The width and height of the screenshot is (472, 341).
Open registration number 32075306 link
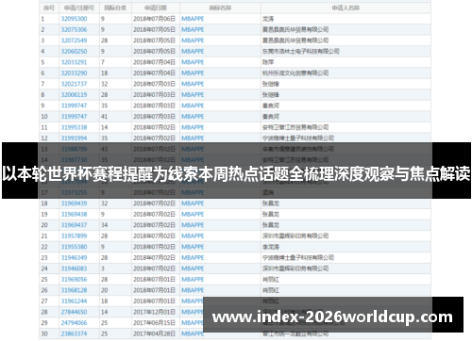(74, 30)
